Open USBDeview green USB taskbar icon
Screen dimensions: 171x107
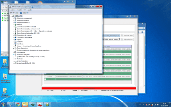32,105
